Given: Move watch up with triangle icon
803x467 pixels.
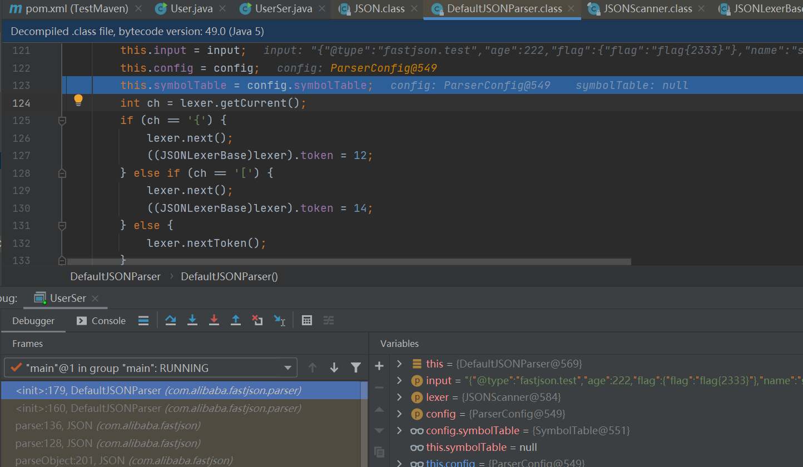Looking at the screenshot, I should click(x=379, y=410).
